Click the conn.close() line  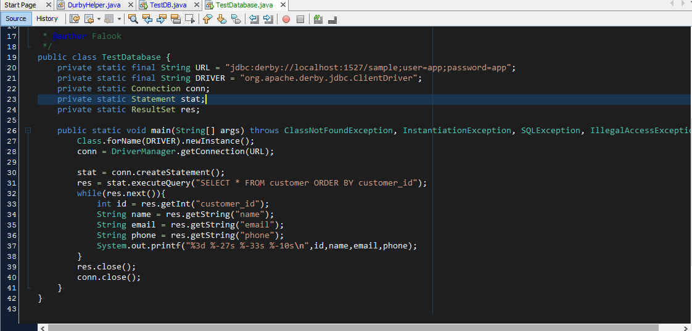tap(109, 278)
